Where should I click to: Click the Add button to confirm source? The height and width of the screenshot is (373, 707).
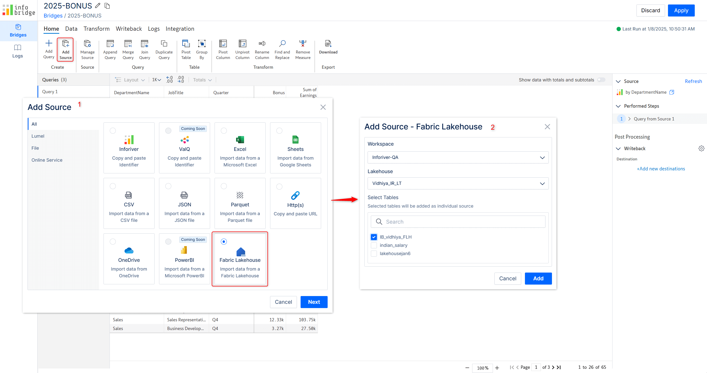pyautogui.click(x=538, y=278)
